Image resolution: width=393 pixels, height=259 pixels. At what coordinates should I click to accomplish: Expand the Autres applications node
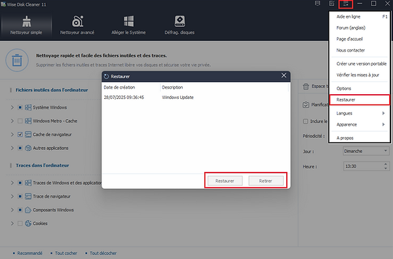tap(12, 148)
